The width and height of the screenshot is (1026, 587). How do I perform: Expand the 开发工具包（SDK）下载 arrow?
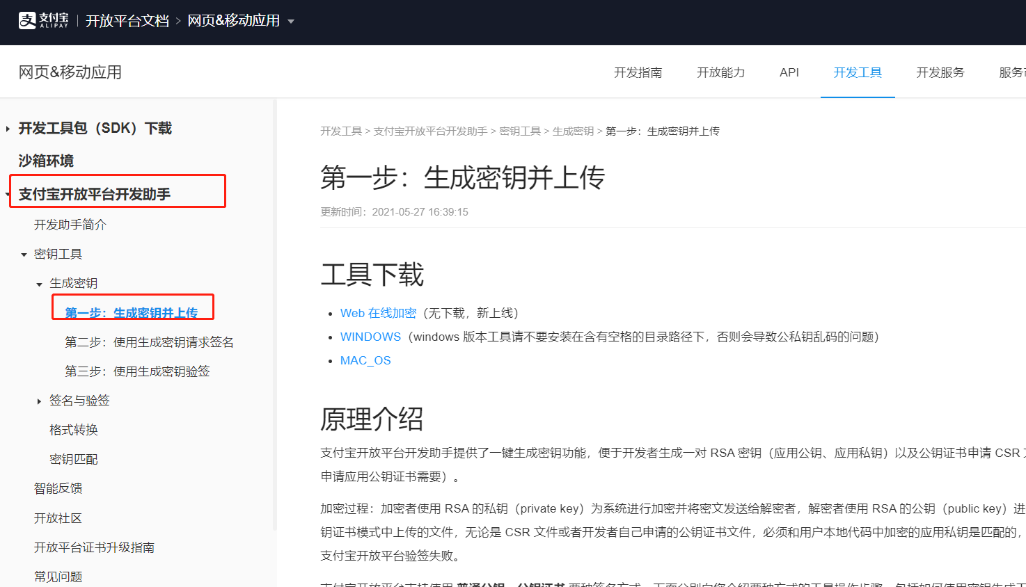pyautogui.click(x=8, y=129)
